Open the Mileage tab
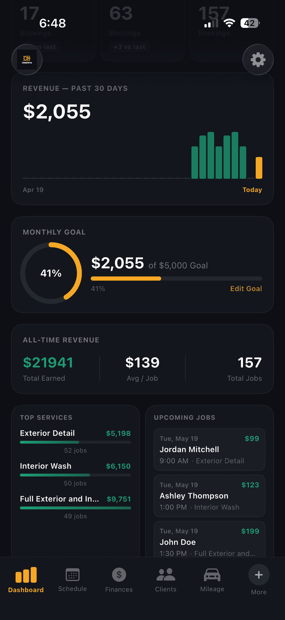 pos(212,580)
